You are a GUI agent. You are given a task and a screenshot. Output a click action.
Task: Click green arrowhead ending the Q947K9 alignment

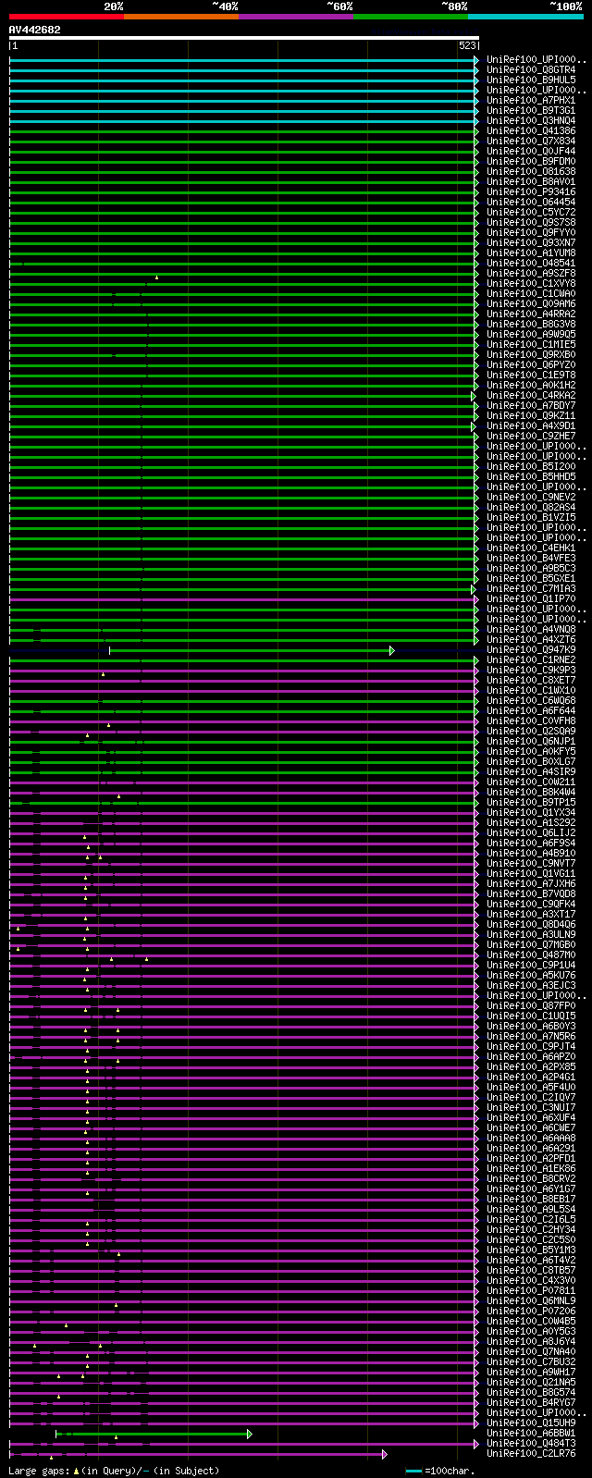click(x=392, y=650)
